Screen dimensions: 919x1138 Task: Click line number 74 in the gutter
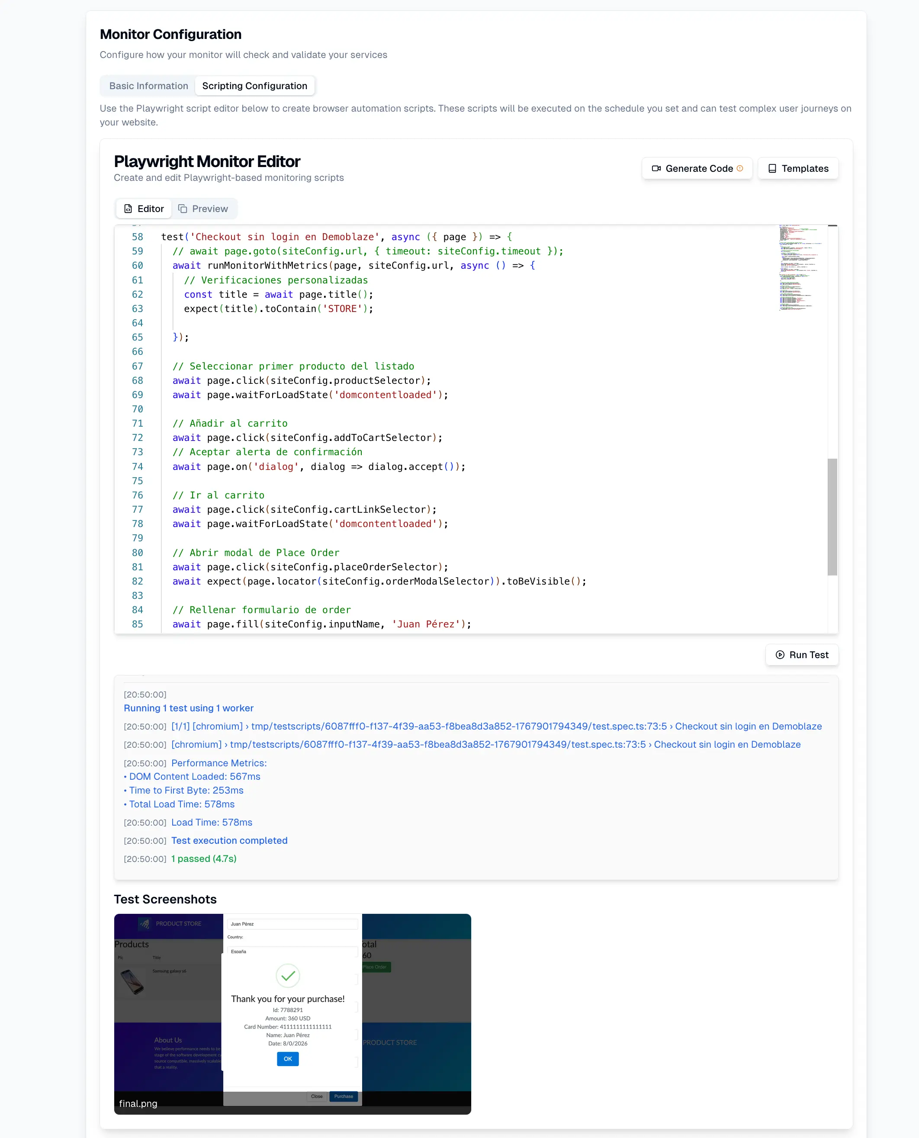138,466
